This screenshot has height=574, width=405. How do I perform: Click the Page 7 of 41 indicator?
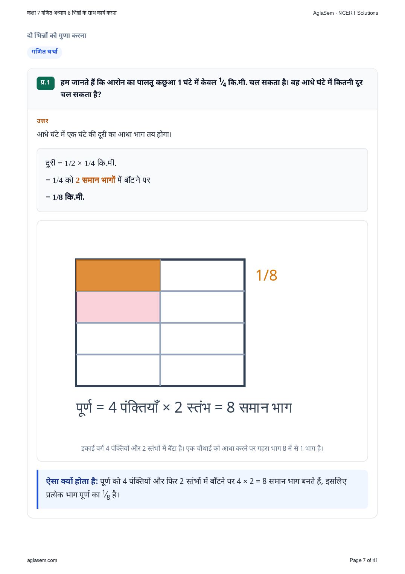point(364,560)
